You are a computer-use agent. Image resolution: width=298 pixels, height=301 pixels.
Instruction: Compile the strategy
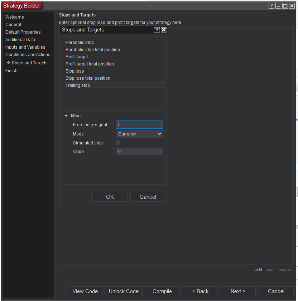pos(162,291)
